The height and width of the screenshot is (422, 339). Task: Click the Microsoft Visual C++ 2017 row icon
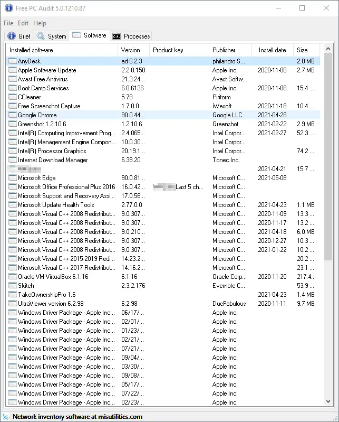12,268
